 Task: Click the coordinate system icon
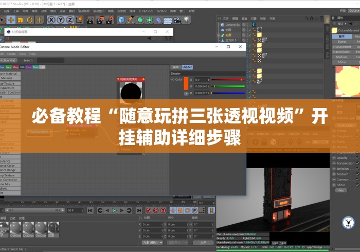[79, 20]
